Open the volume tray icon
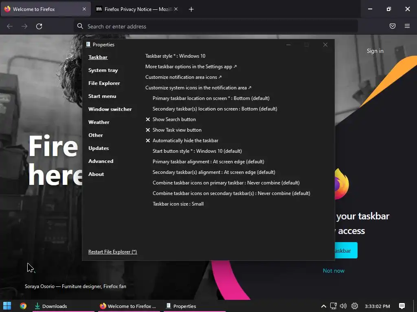417x312 pixels. tap(343, 306)
